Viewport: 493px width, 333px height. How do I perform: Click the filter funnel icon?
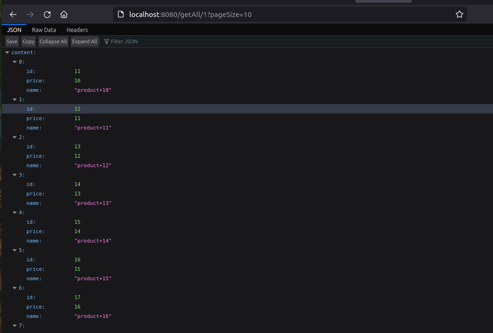pos(107,41)
